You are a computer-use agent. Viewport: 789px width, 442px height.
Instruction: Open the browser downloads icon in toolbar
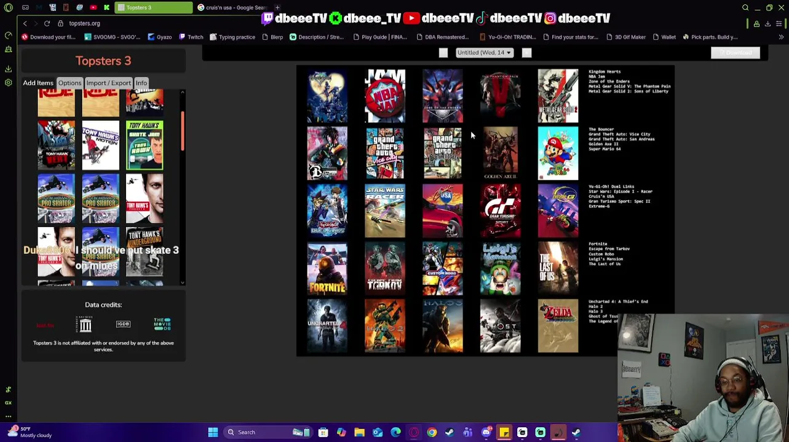[767, 23]
